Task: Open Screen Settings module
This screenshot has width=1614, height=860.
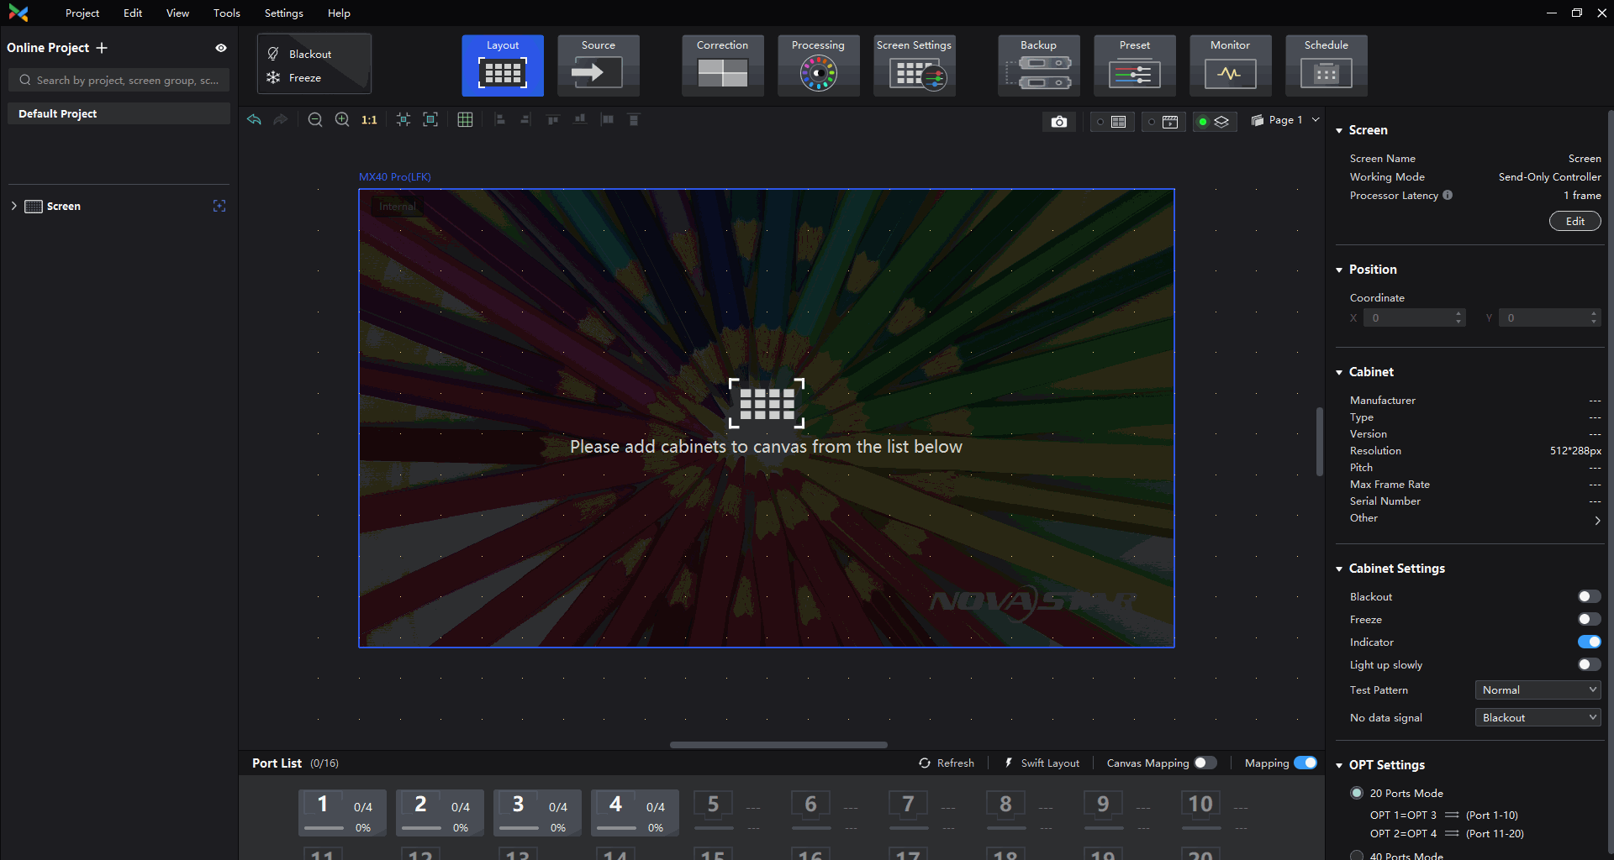Action: click(x=915, y=66)
